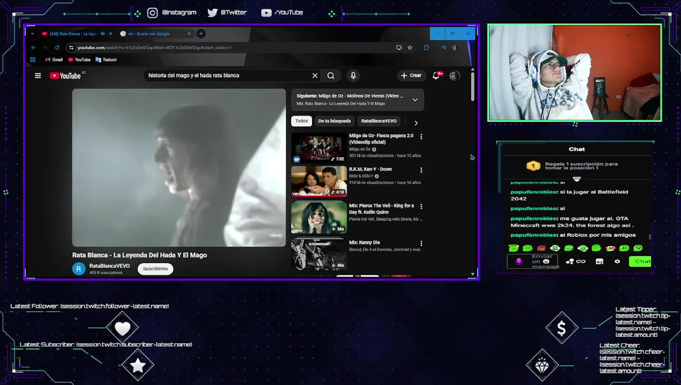
Task: Click the YouTube logo in header
Action: (x=65, y=76)
